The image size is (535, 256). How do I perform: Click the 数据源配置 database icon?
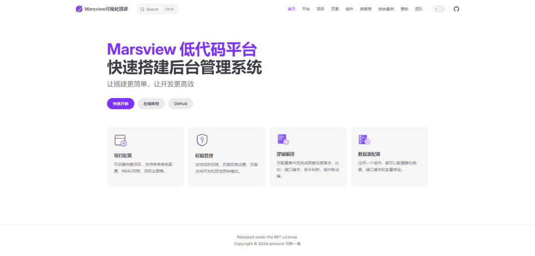click(x=364, y=140)
